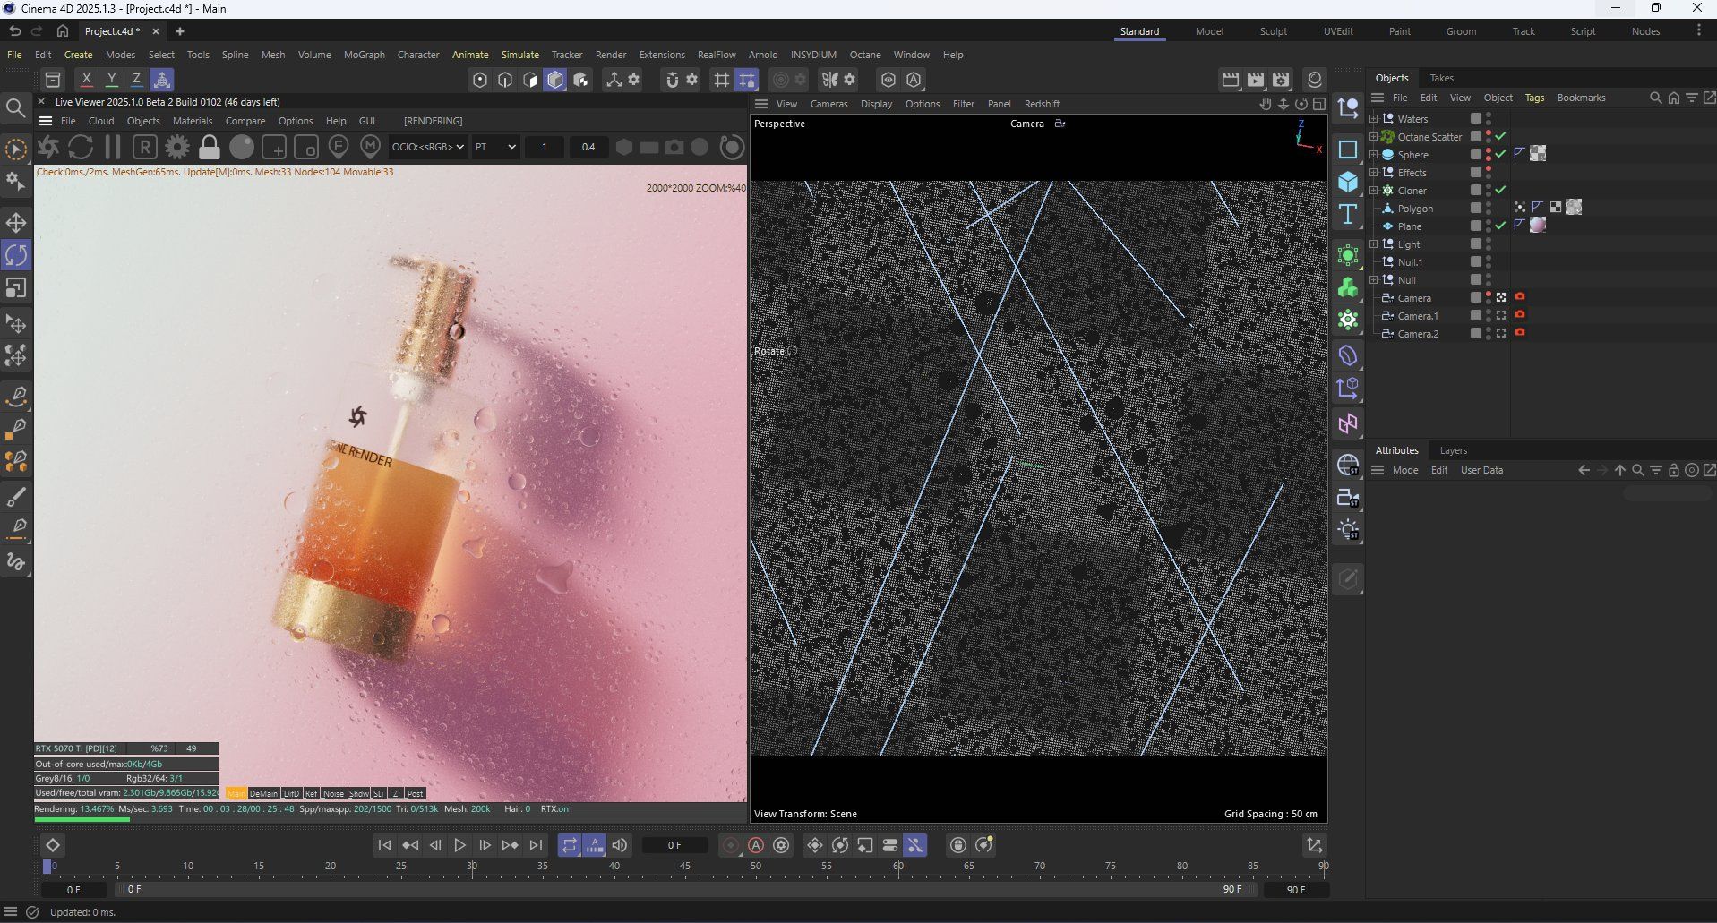Click the DeMain render pass button
Viewport: 1717px width, 923px height.
point(263,793)
